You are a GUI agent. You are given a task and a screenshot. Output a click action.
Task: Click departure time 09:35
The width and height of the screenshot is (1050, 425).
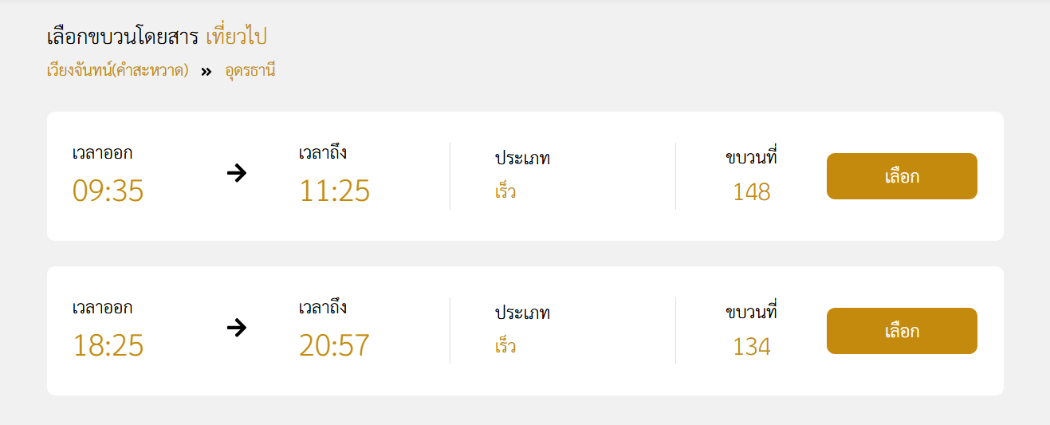coord(108,191)
